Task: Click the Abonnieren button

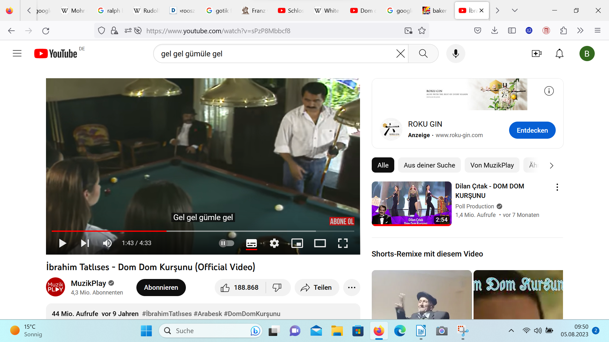Action: [x=161, y=288]
